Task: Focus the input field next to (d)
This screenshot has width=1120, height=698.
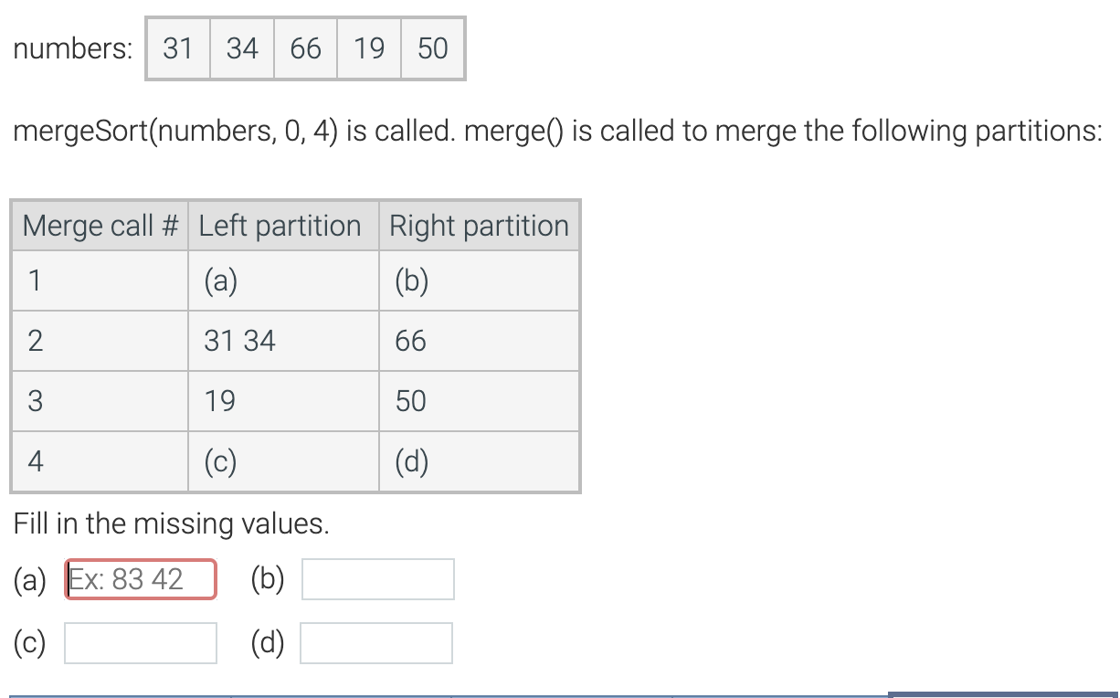Action: point(377,642)
